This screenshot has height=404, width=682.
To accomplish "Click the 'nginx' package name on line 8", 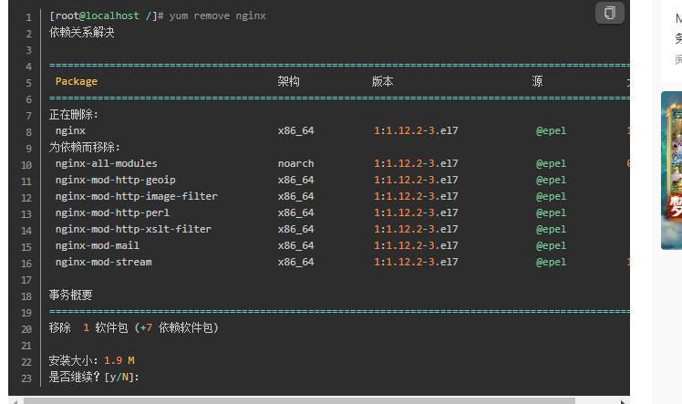I will pos(70,131).
